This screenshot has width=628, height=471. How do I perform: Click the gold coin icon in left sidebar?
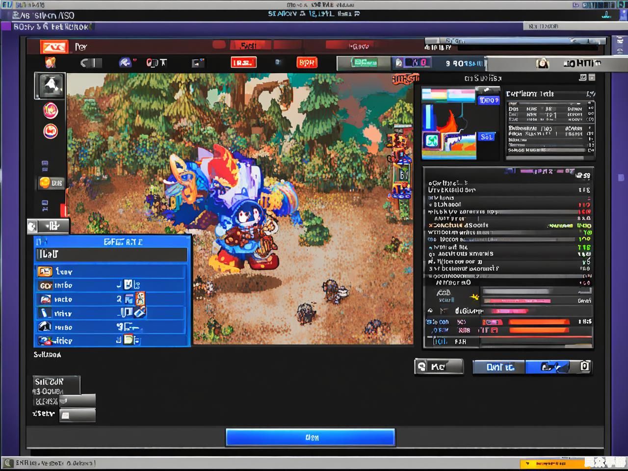click(x=45, y=183)
